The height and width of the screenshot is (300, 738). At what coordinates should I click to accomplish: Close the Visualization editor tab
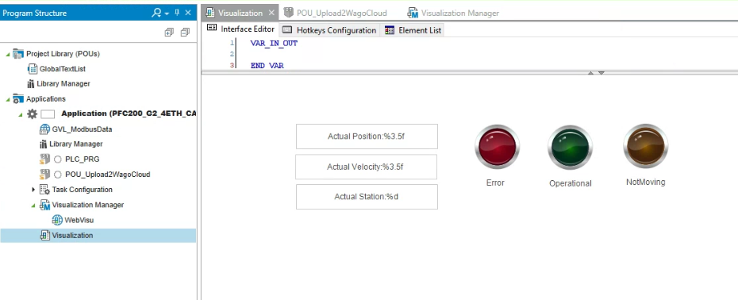pyautogui.click(x=271, y=13)
